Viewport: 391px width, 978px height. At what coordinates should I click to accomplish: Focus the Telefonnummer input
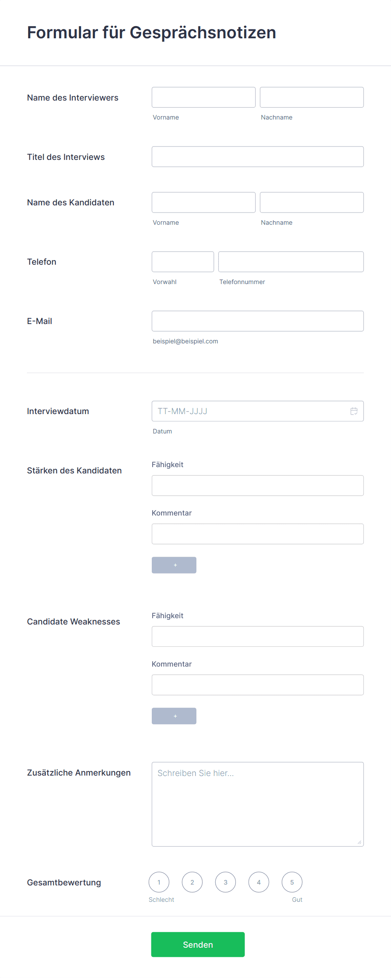[x=291, y=262]
